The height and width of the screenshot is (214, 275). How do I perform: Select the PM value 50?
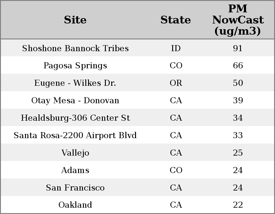238,83
